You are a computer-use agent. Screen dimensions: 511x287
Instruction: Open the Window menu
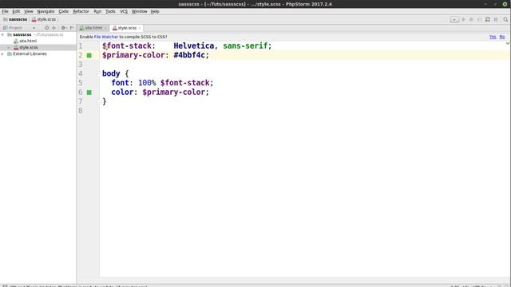click(139, 11)
